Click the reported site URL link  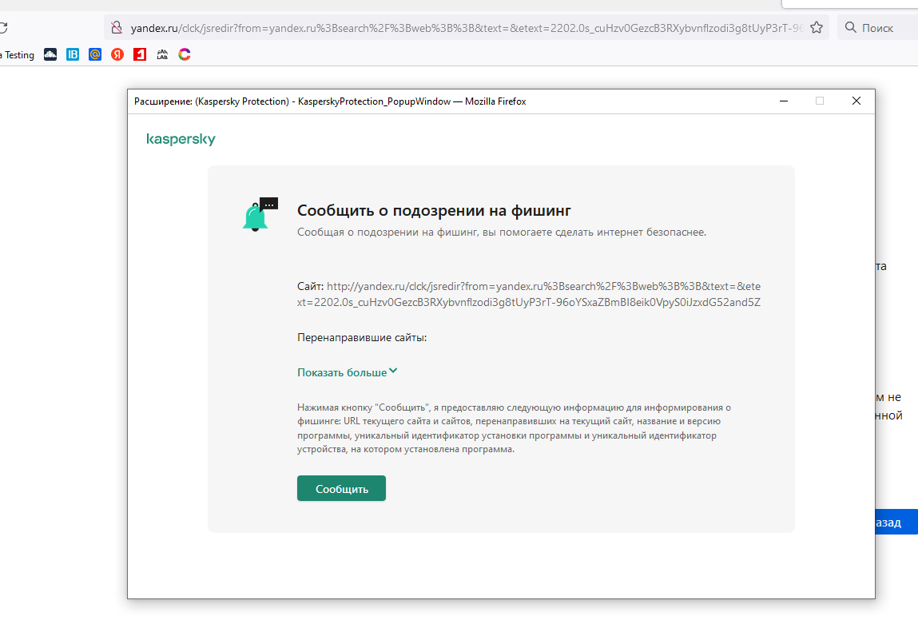[x=529, y=295]
